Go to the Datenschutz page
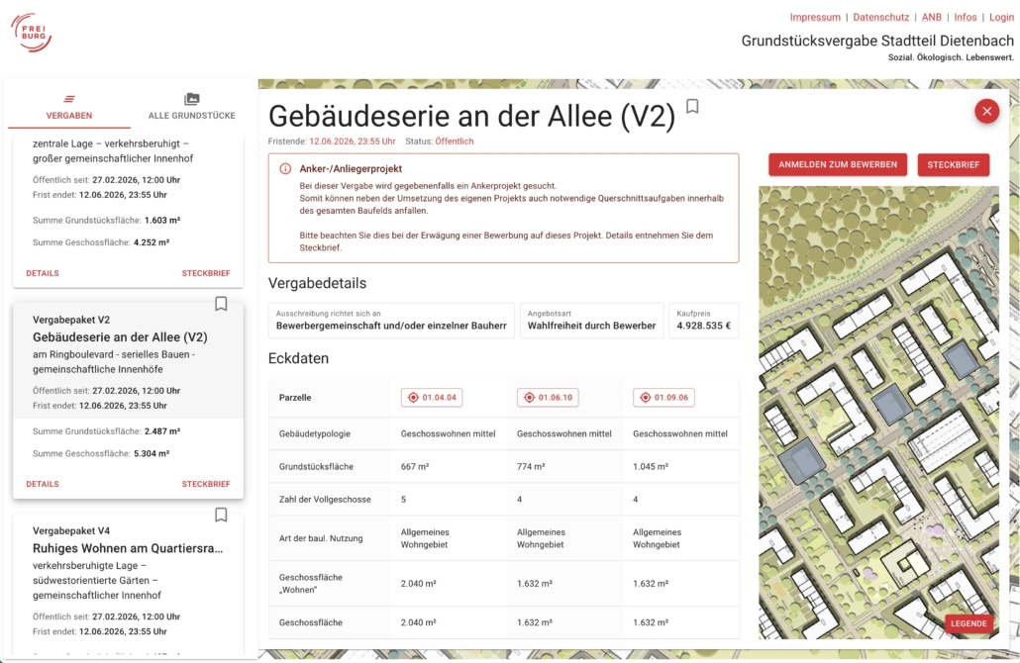The height and width of the screenshot is (663, 1020). [880, 17]
